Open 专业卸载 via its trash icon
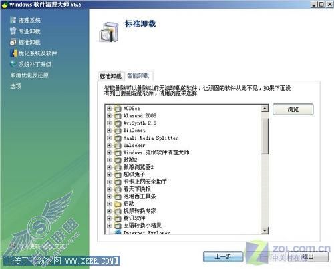334x269 pixels. [13, 31]
